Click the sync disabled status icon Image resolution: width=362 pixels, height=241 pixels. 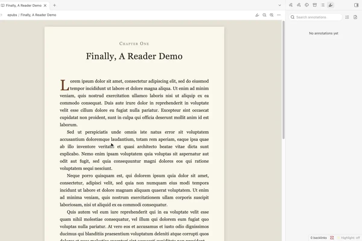(x=332, y=238)
